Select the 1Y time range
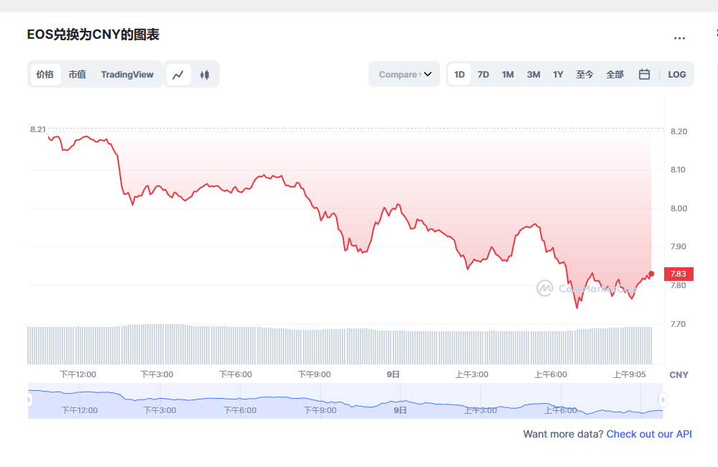 pyautogui.click(x=558, y=74)
